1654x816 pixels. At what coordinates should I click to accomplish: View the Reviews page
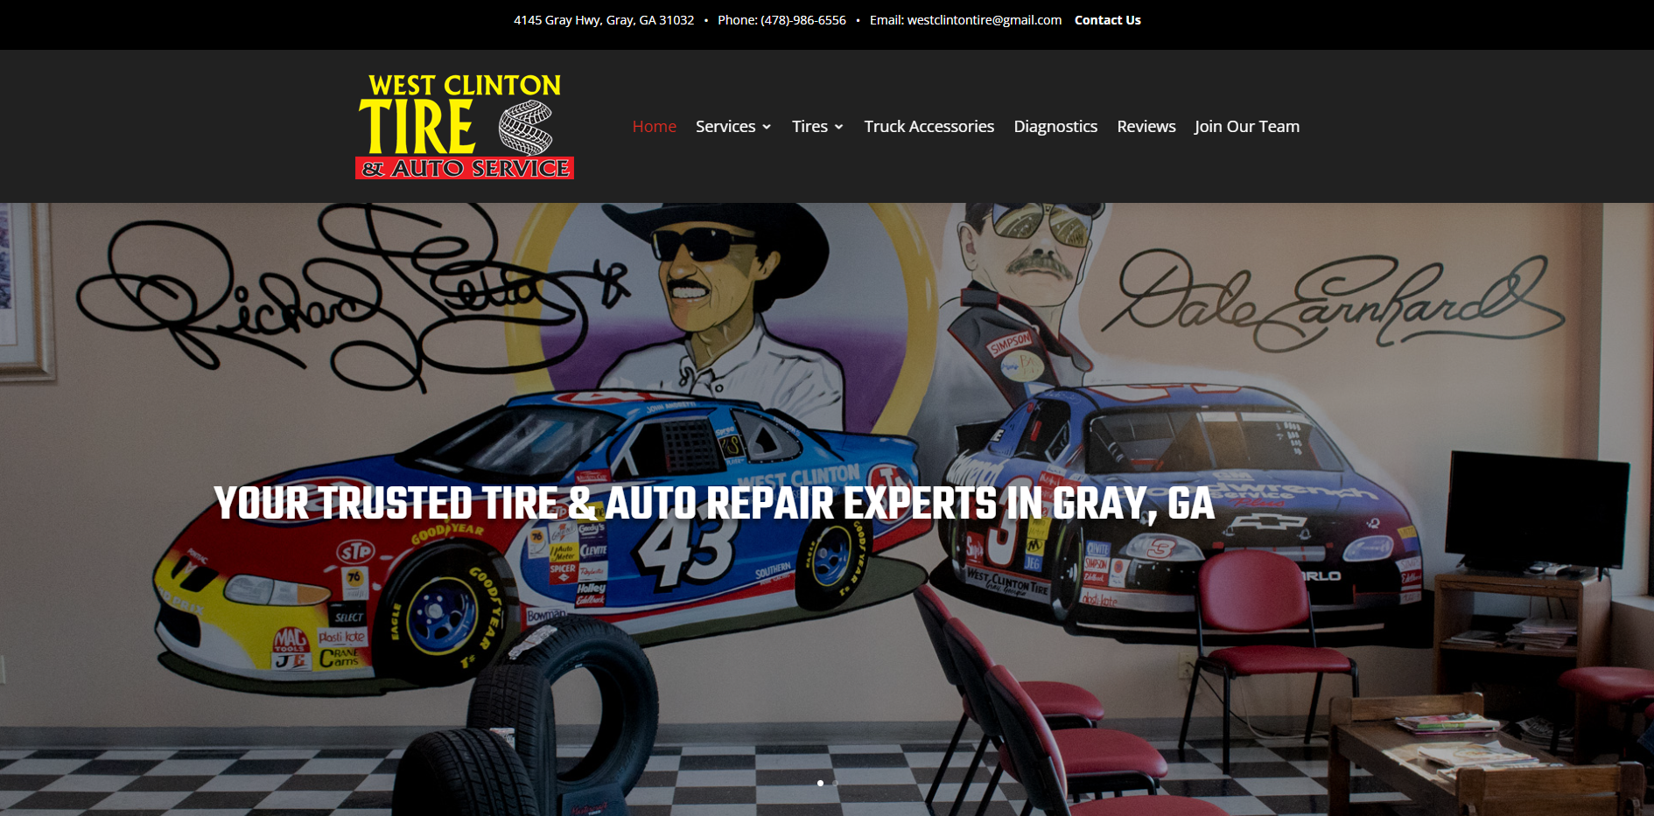[1146, 127]
